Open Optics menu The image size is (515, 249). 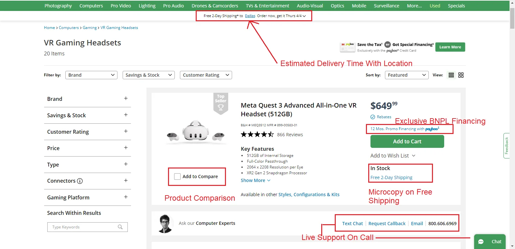337,6
